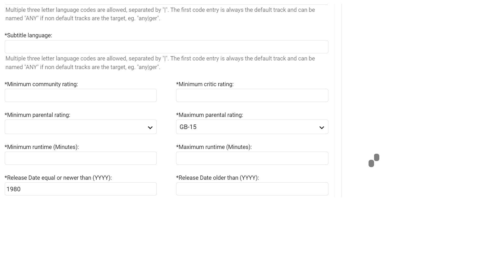Screen dimensions: 504x268
Task: Click the Minimum critic rating input
Action: coord(252,95)
